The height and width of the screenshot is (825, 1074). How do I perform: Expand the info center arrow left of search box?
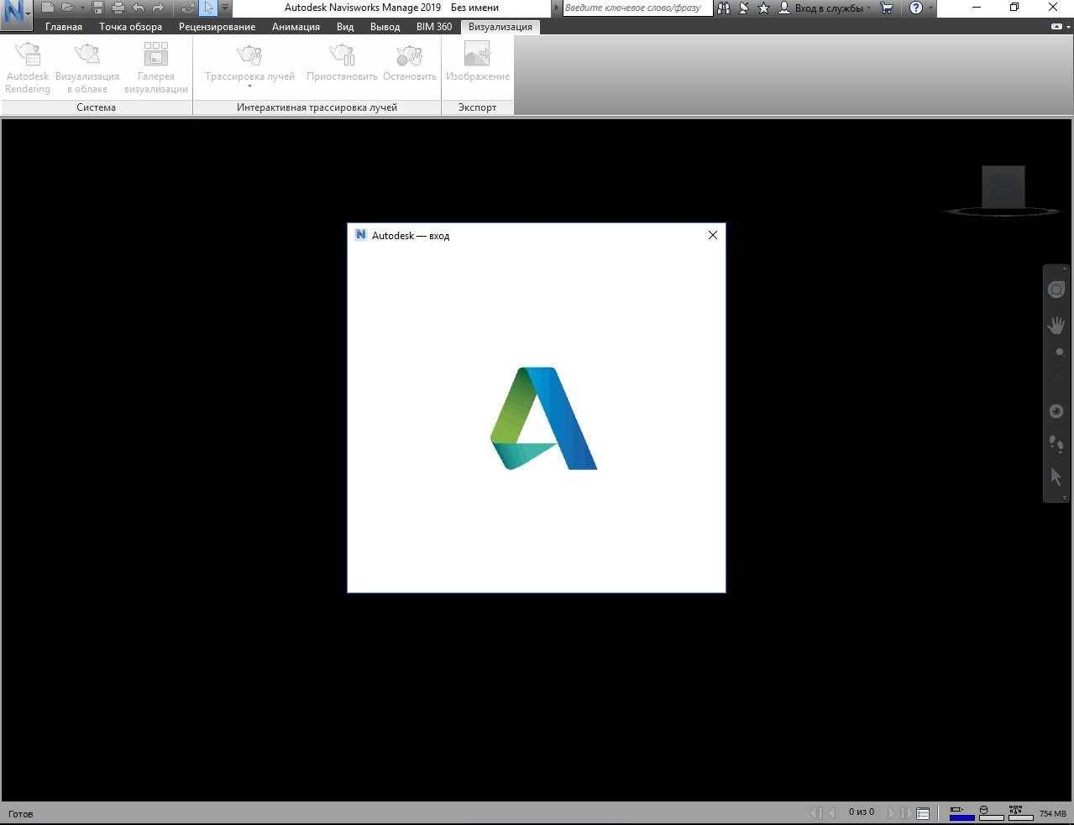556,8
